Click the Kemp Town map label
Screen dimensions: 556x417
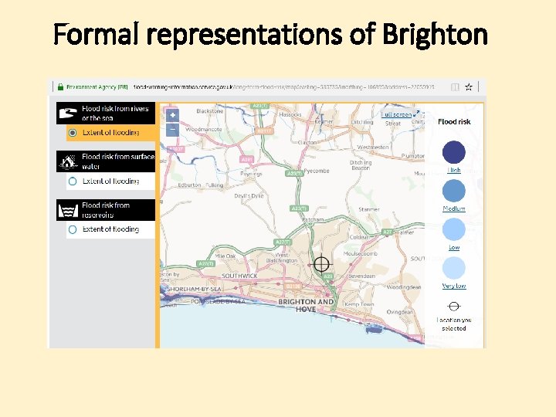[x=359, y=304]
